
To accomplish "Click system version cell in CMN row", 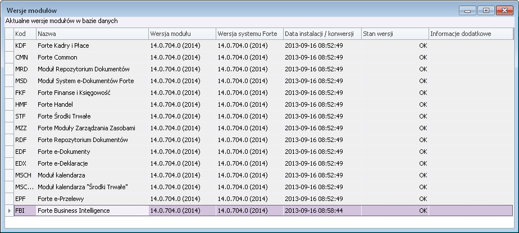I will [x=249, y=57].
